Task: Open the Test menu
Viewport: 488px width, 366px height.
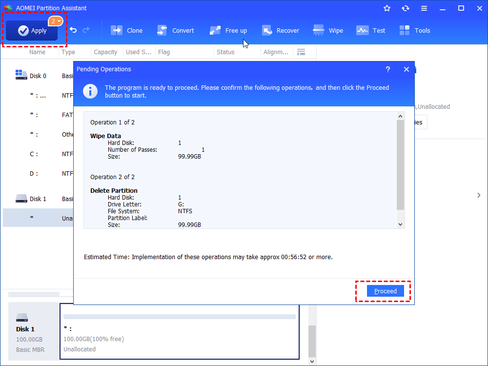Action: (x=370, y=30)
